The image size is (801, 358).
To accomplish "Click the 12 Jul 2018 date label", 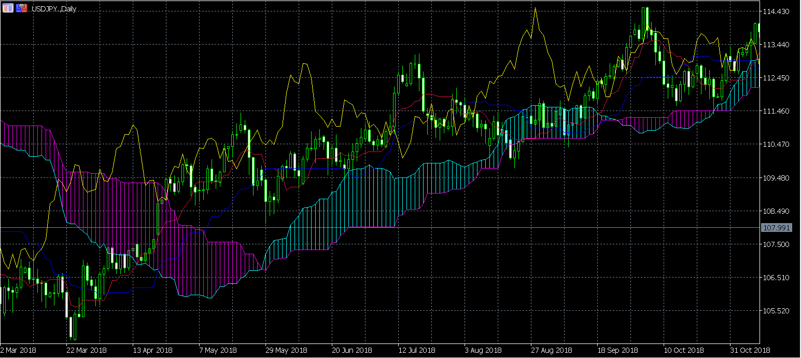I will (x=417, y=350).
